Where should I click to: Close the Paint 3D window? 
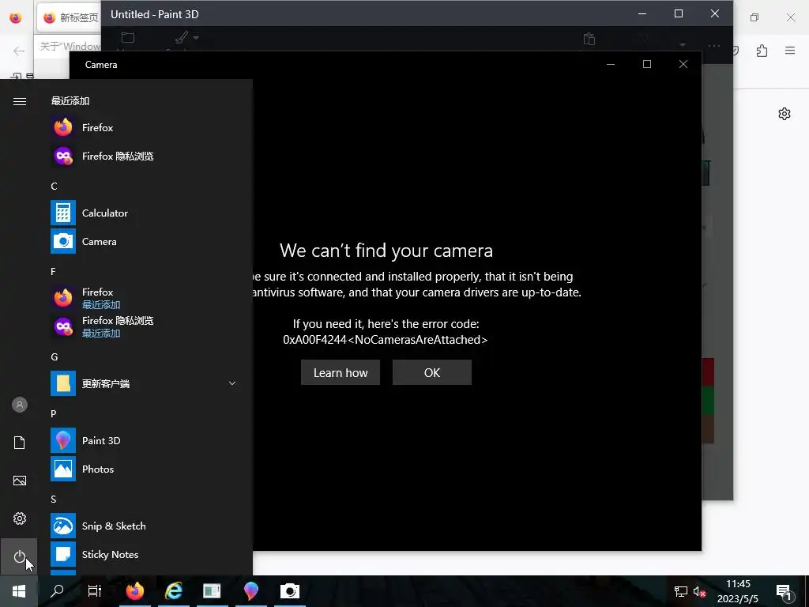(x=714, y=14)
